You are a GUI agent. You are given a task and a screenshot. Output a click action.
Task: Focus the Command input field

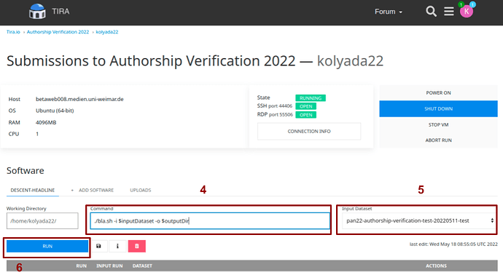(x=210, y=221)
